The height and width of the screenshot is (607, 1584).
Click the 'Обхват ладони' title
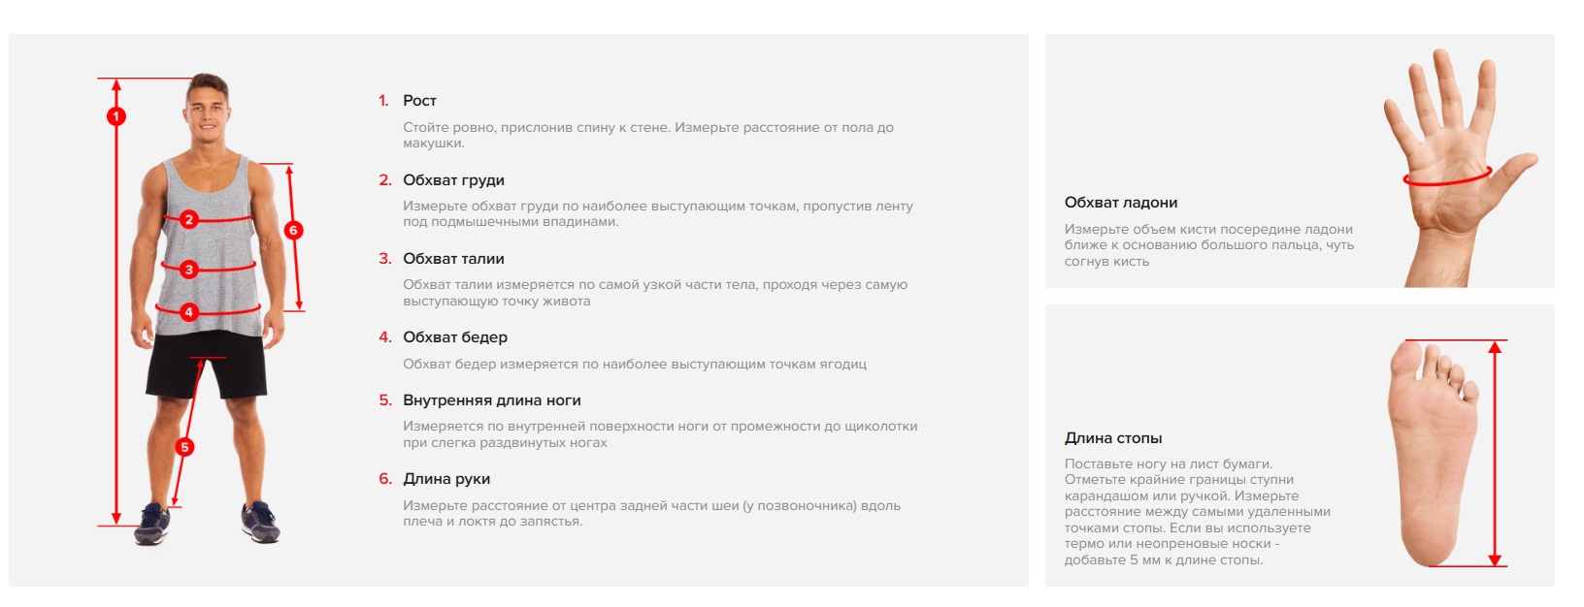pos(1121,203)
